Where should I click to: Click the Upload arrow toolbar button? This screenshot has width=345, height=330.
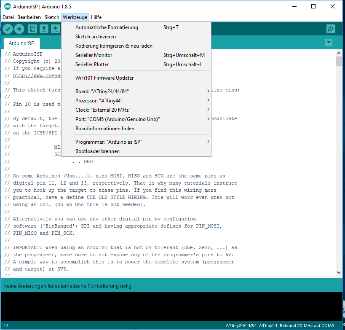click(x=19, y=29)
